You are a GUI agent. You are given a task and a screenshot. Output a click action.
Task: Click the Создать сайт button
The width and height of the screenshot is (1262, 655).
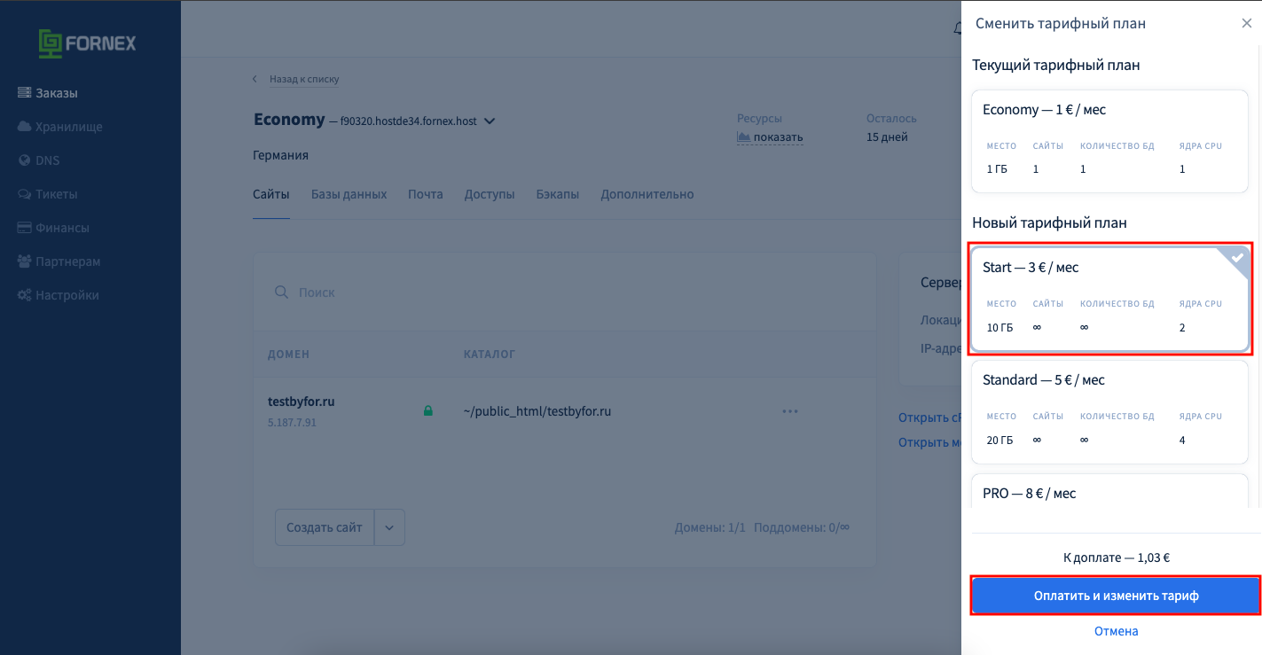click(325, 527)
